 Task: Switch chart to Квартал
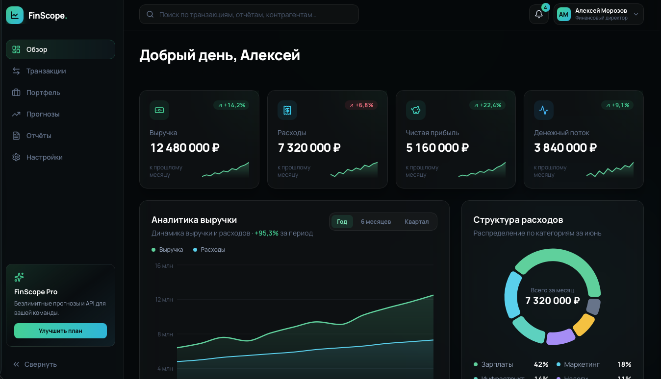416,222
